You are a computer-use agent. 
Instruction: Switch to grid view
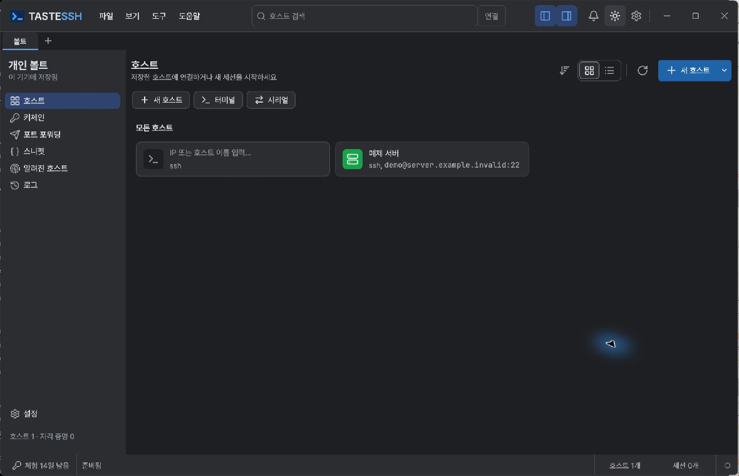tap(589, 71)
